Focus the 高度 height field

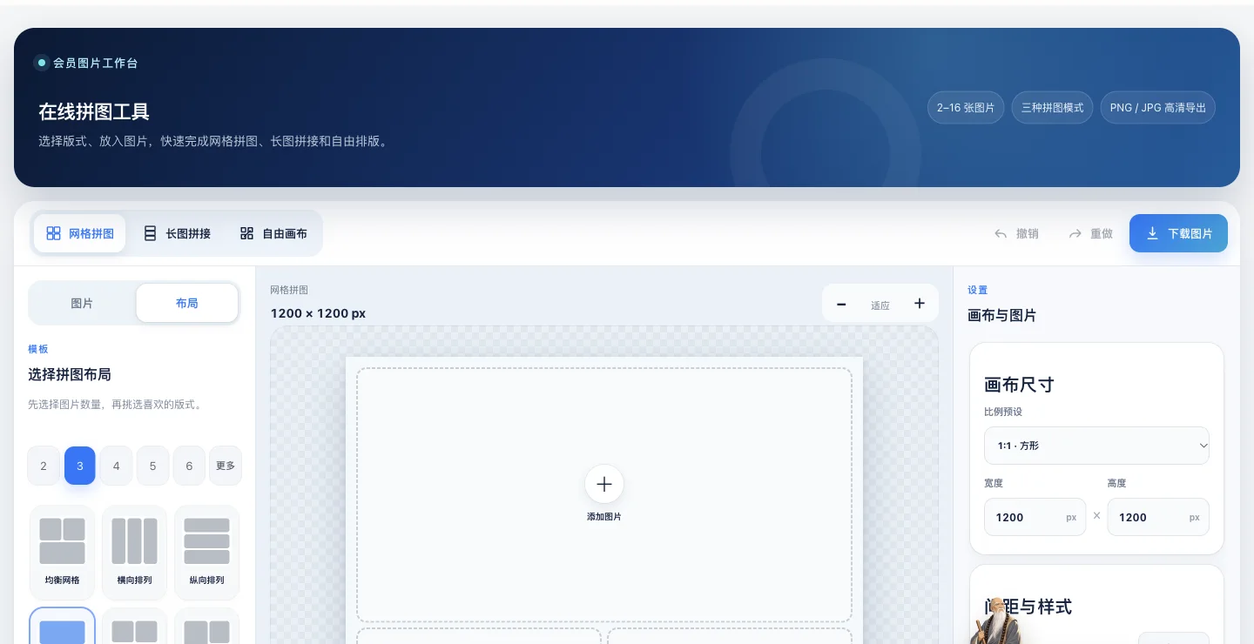point(1158,517)
